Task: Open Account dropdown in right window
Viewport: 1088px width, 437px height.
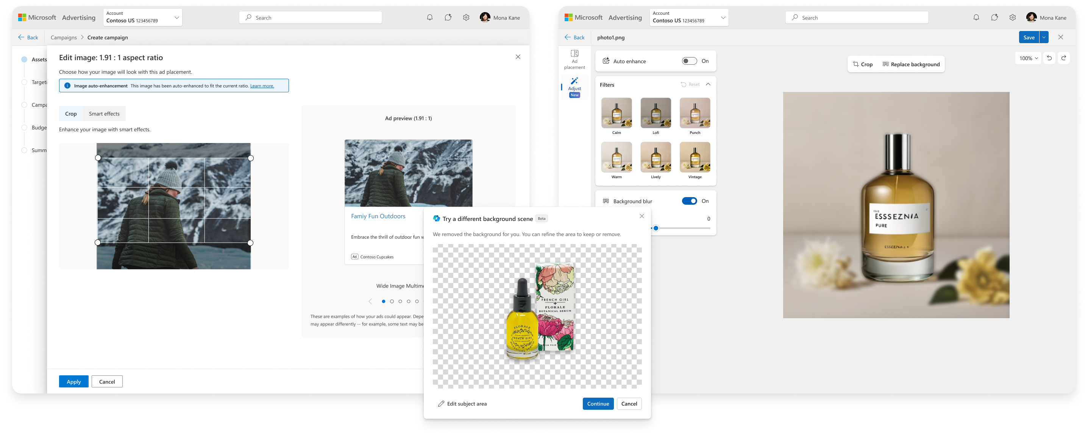Action: 689,17
